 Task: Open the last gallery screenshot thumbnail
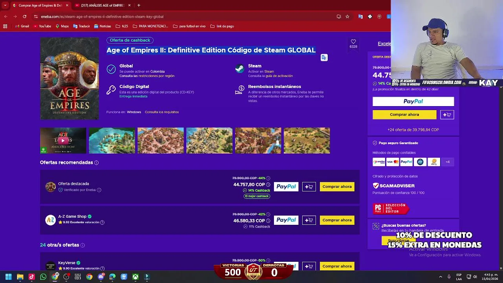coord(307,140)
